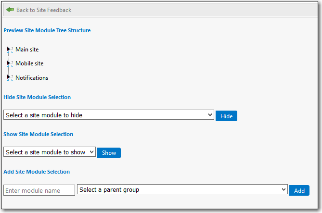Click the Back to Site Feedback link
This screenshot has height=213, width=322.
point(43,10)
